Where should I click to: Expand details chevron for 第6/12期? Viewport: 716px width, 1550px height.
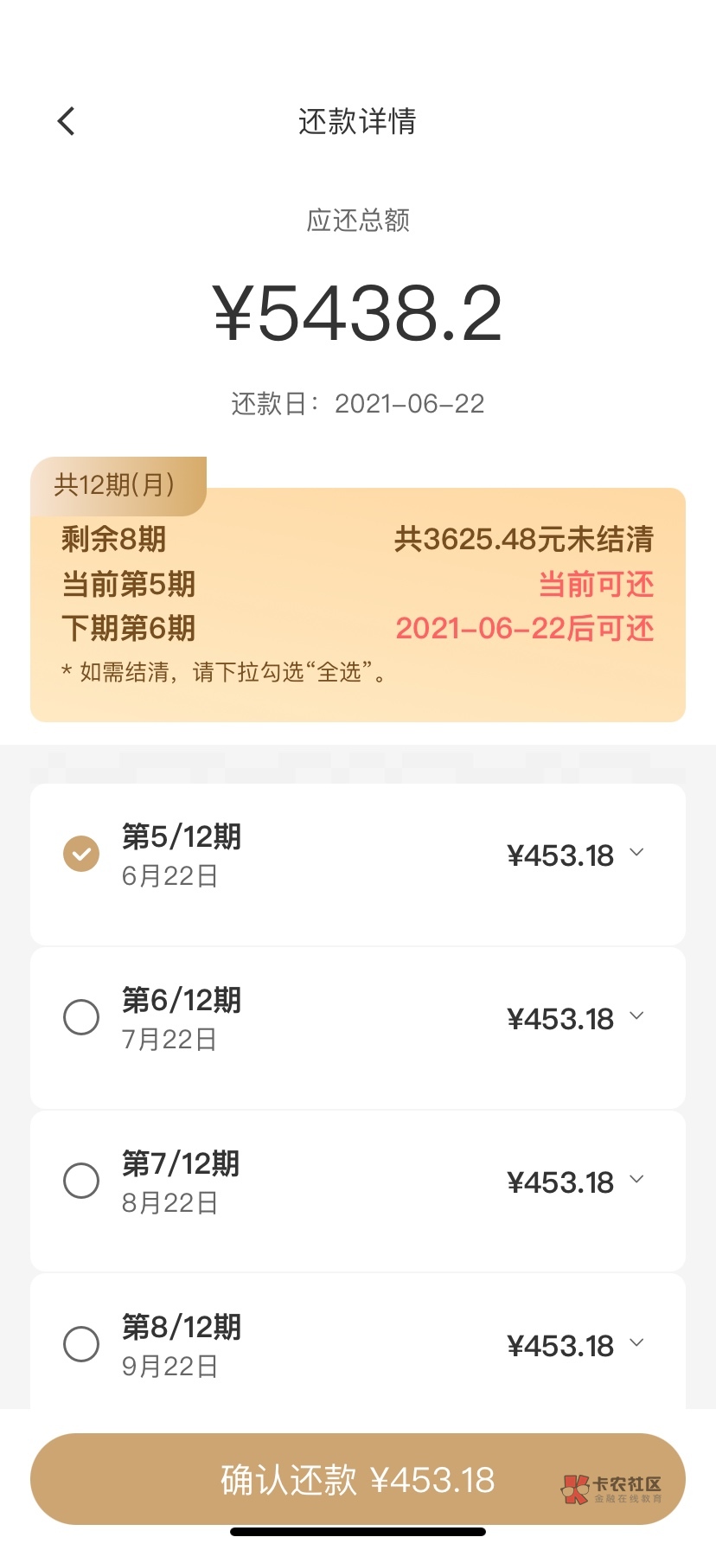[x=637, y=1016]
